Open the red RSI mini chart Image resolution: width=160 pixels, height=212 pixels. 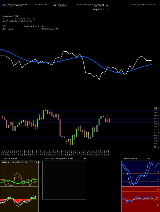coord(140,199)
